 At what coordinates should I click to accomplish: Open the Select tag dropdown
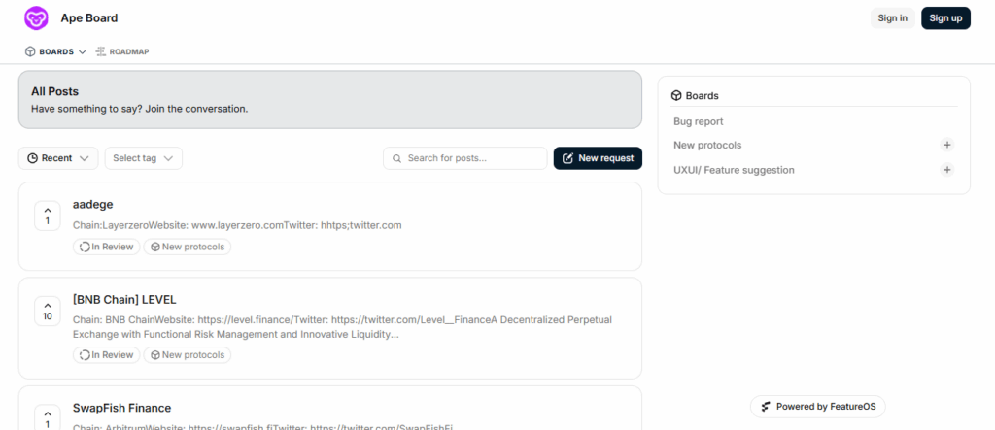click(143, 158)
